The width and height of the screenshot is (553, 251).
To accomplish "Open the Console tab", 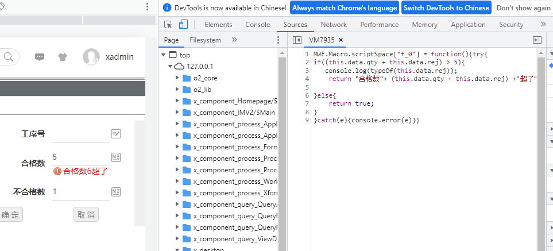I will click(257, 25).
